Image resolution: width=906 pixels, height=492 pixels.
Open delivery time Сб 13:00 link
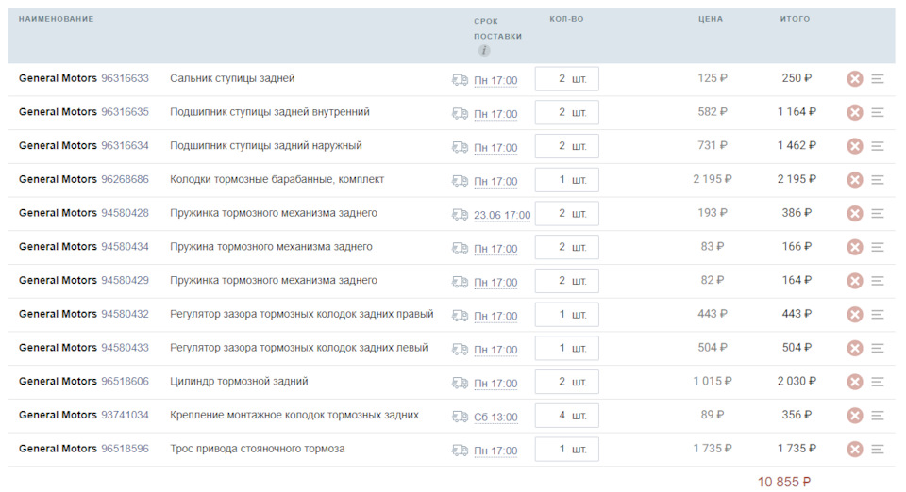(495, 417)
